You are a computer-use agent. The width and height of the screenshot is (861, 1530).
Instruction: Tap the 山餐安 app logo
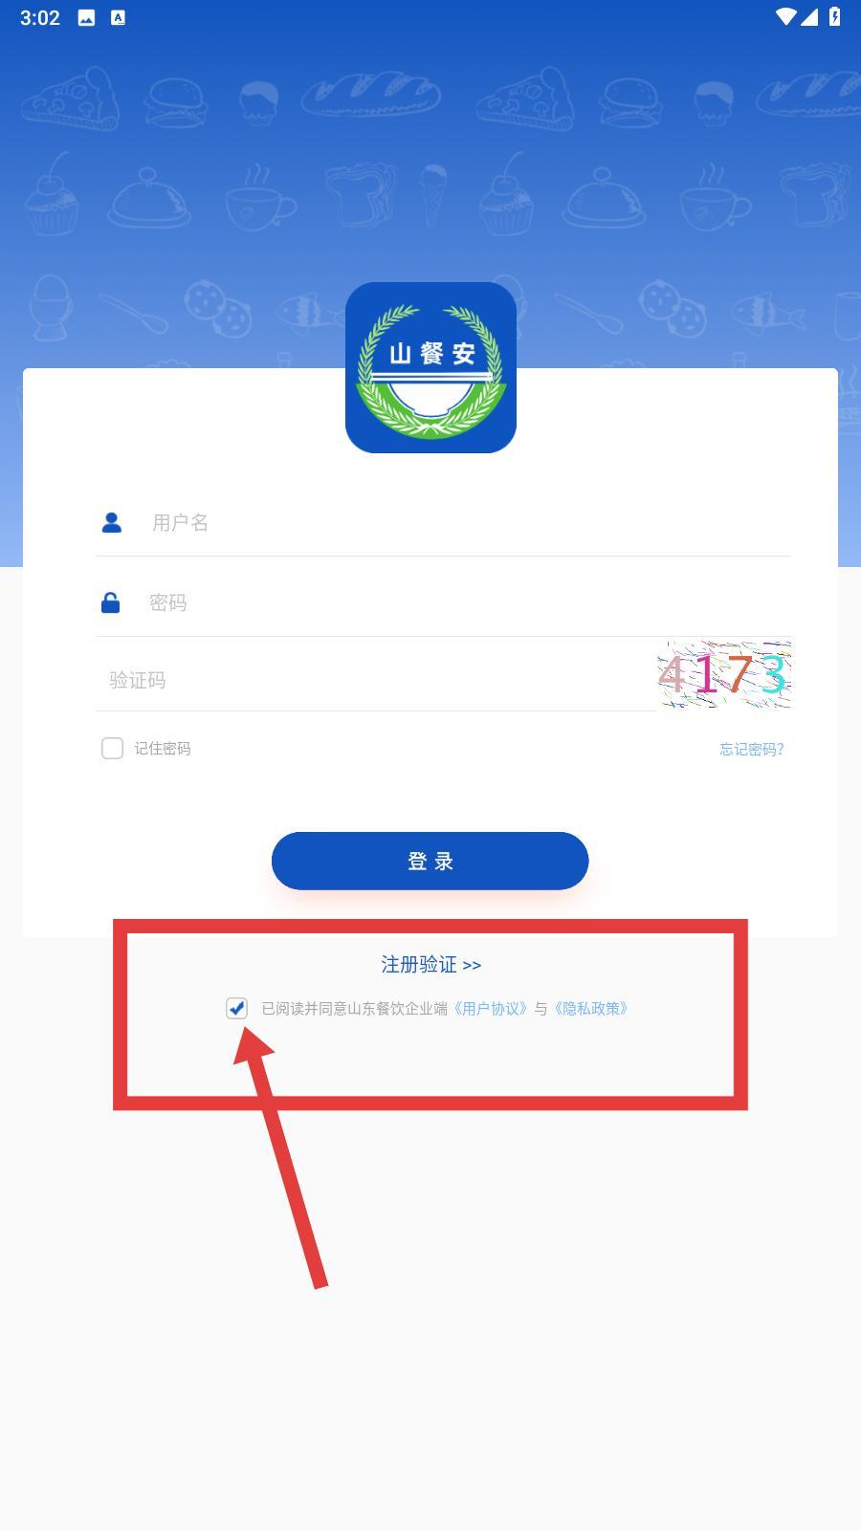[430, 367]
